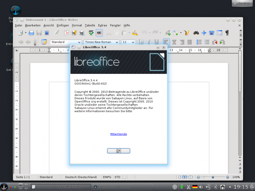Select Align Right paragraph button

[x=182, y=42]
